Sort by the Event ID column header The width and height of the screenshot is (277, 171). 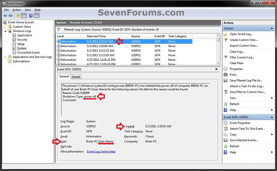click(160, 36)
